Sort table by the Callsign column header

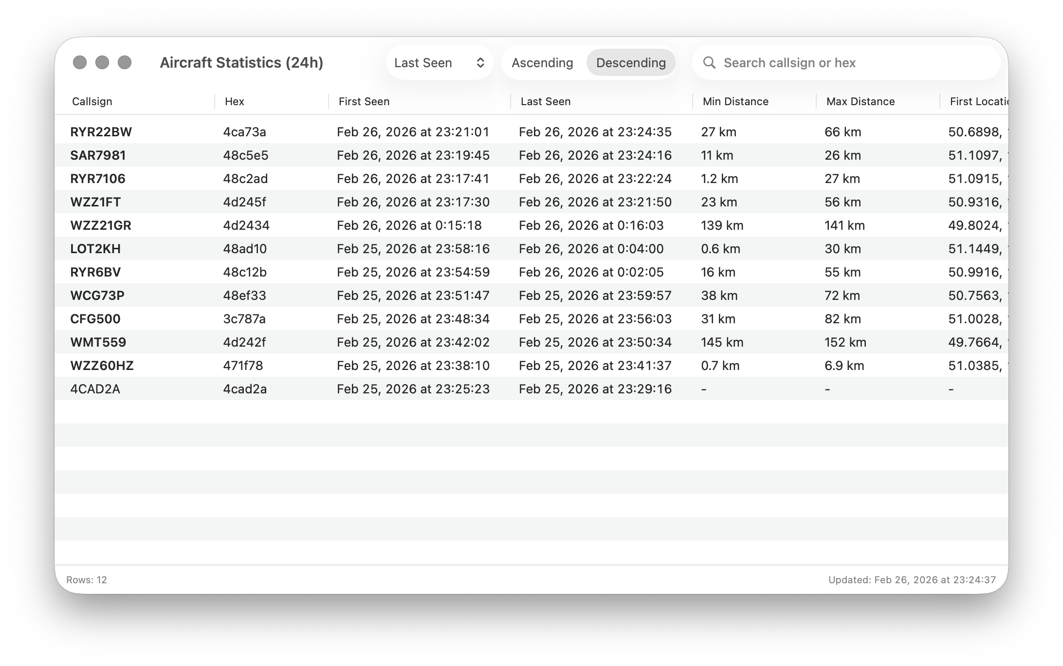(92, 101)
